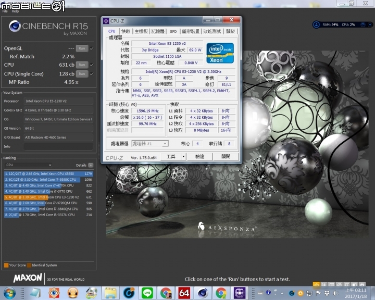Open the orange face player taskbar icon
The height and width of the screenshot is (300, 375).
(73, 293)
